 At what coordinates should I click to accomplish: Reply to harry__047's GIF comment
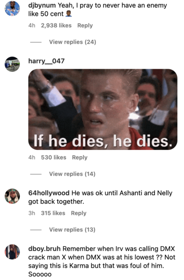(80, 157)
